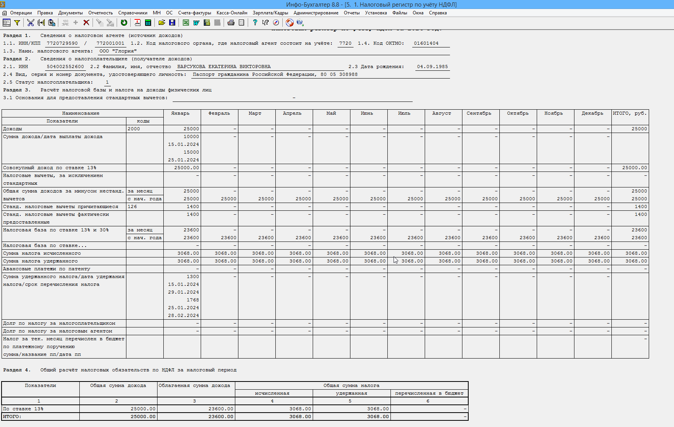Click the greyed 180 SPEC icon

tap(65, 23)
